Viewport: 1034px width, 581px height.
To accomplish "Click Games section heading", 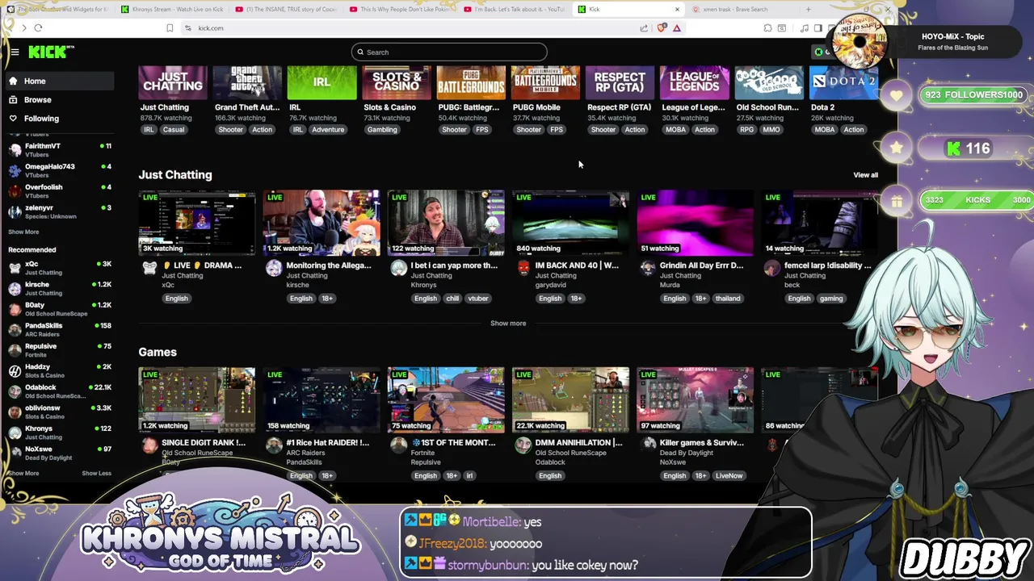I will [158, 353].
